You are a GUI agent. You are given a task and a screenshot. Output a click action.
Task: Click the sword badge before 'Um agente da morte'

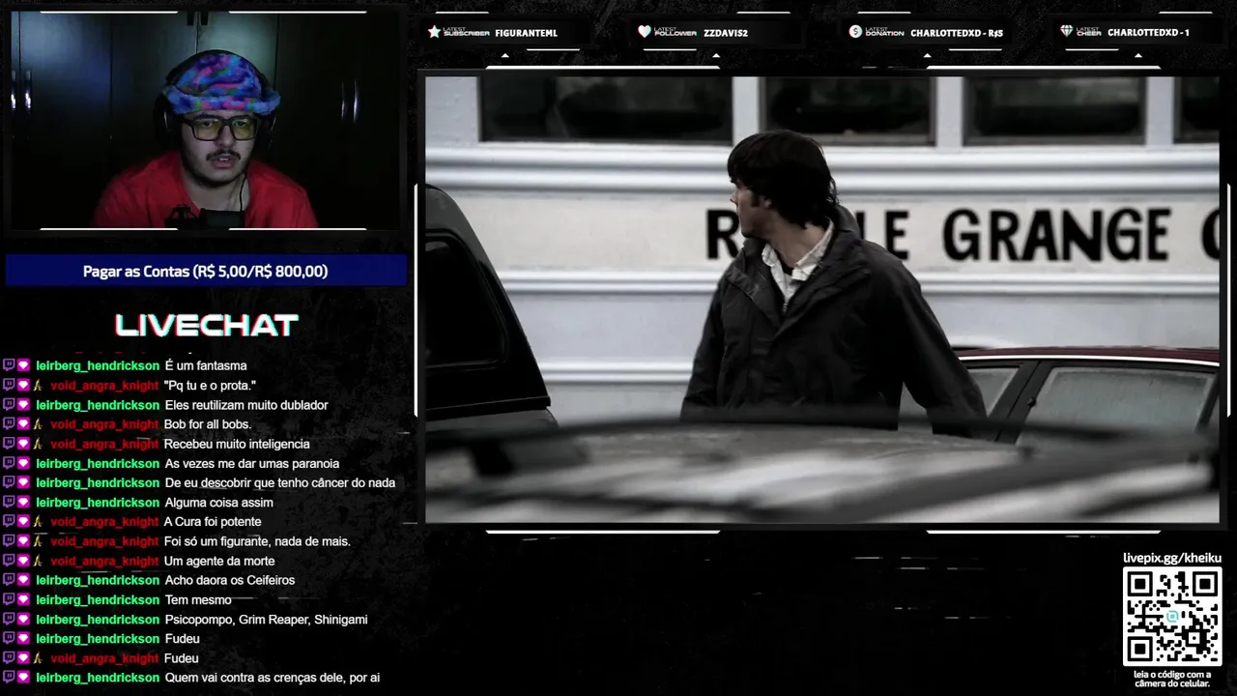click(x=38, y=561)
